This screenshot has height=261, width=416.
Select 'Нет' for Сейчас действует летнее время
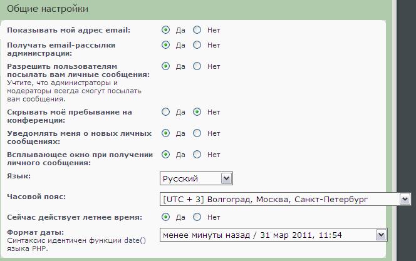tap(197, 217)
